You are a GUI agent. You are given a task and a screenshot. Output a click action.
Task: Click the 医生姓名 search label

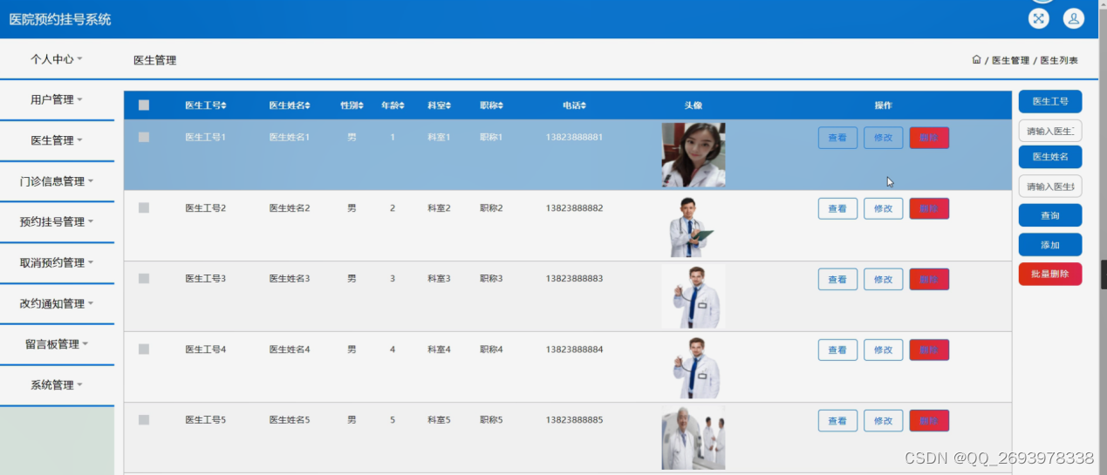coord(1050,157)
